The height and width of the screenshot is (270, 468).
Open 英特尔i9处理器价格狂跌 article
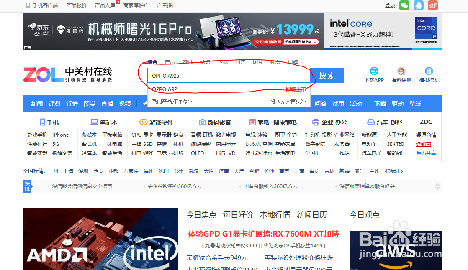point(298,258)
